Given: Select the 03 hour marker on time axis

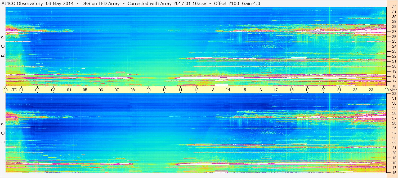Looking at the screenshot, I should click(x=53, y=90).
